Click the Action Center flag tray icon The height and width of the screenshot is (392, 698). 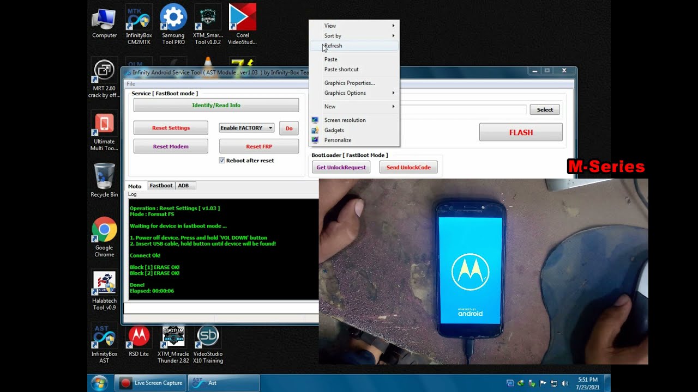point(543,383)
